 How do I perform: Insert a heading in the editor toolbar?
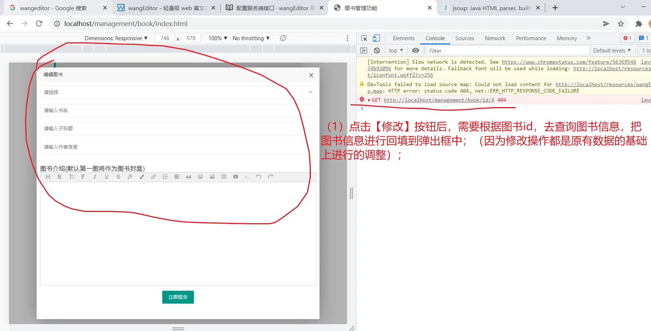(48, 177)
